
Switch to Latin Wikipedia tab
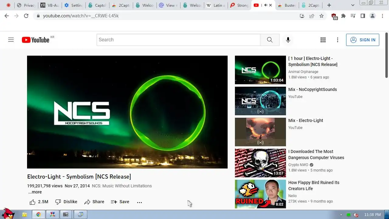(x=216, y=5)
